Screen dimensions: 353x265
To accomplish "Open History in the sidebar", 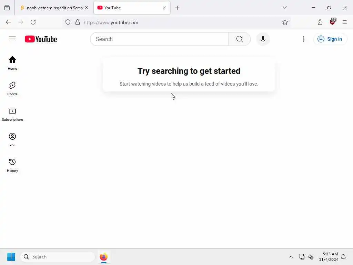I will pyautogui.click(x=12, y=165).
